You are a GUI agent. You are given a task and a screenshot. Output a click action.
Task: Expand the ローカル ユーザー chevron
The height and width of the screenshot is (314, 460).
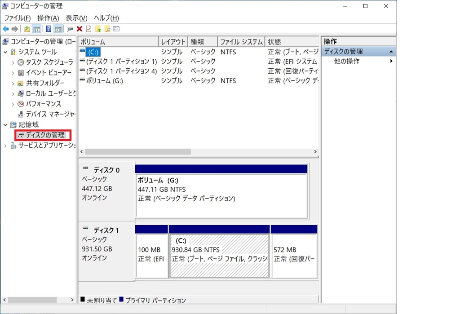(13, 93)
